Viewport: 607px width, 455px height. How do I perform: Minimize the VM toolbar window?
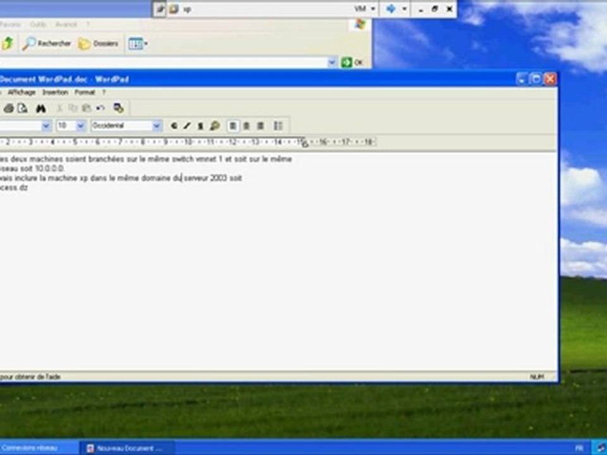click(421, 9)
